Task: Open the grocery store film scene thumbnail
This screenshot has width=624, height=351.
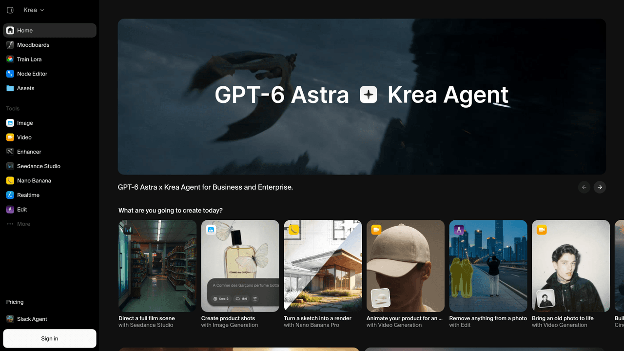Action: click(157, 266)
